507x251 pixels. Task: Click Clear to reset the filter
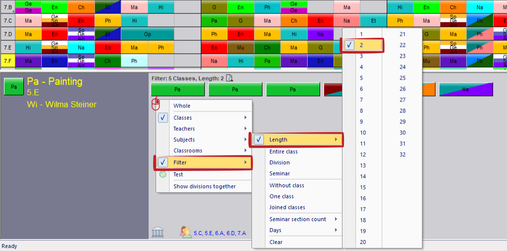(x=276, y=242)
